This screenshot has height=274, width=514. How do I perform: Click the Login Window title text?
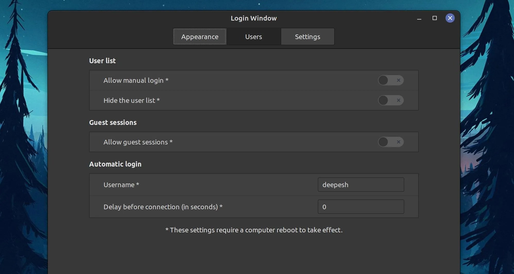click(x=254, y=18)
